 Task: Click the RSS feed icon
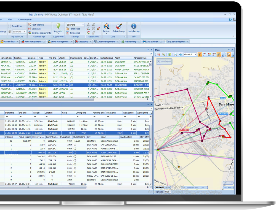click(234, 20)
